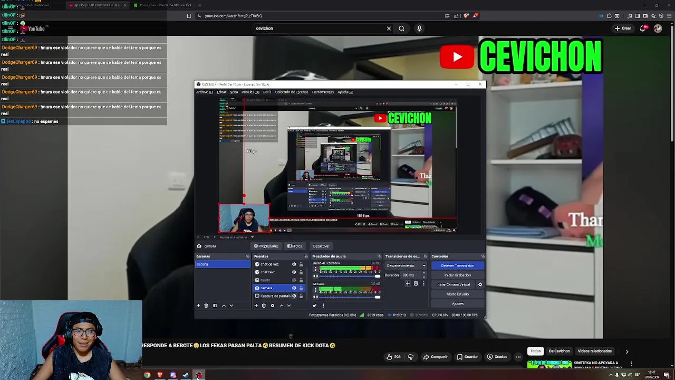Toggle visibility of Captura de pantalla source
Image resolution: width=675 pixels, height=380 pixels.
point(294,296)
